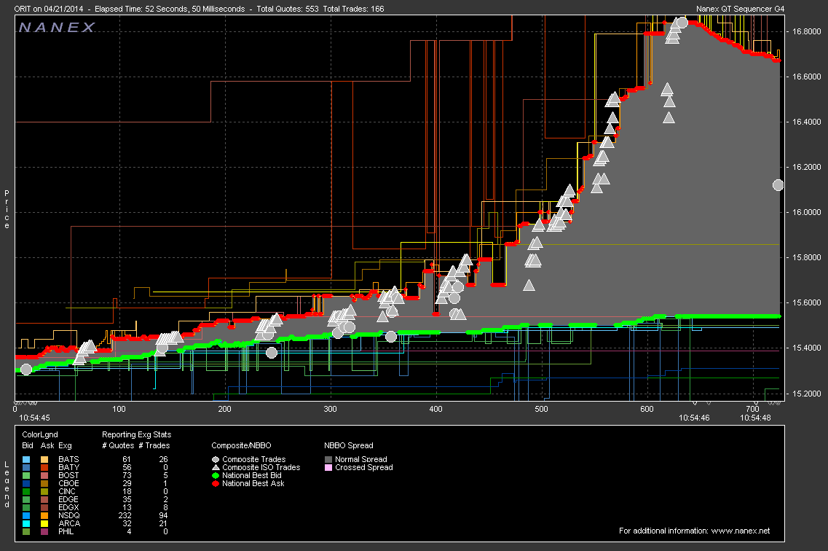This screenshot has width=828, height=551.
Task: Click the 700 tick label on the sequence axis
Action: point(752,409)
